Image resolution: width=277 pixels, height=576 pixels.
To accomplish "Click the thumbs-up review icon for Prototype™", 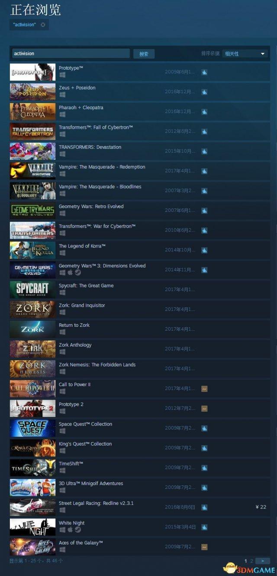I will pos(204,72).
